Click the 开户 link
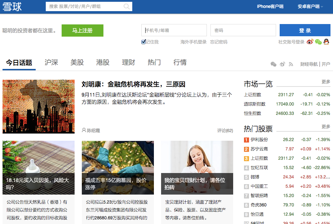This screenshot has height=224, width=333. pyautogui.click(x=326, y=64)
